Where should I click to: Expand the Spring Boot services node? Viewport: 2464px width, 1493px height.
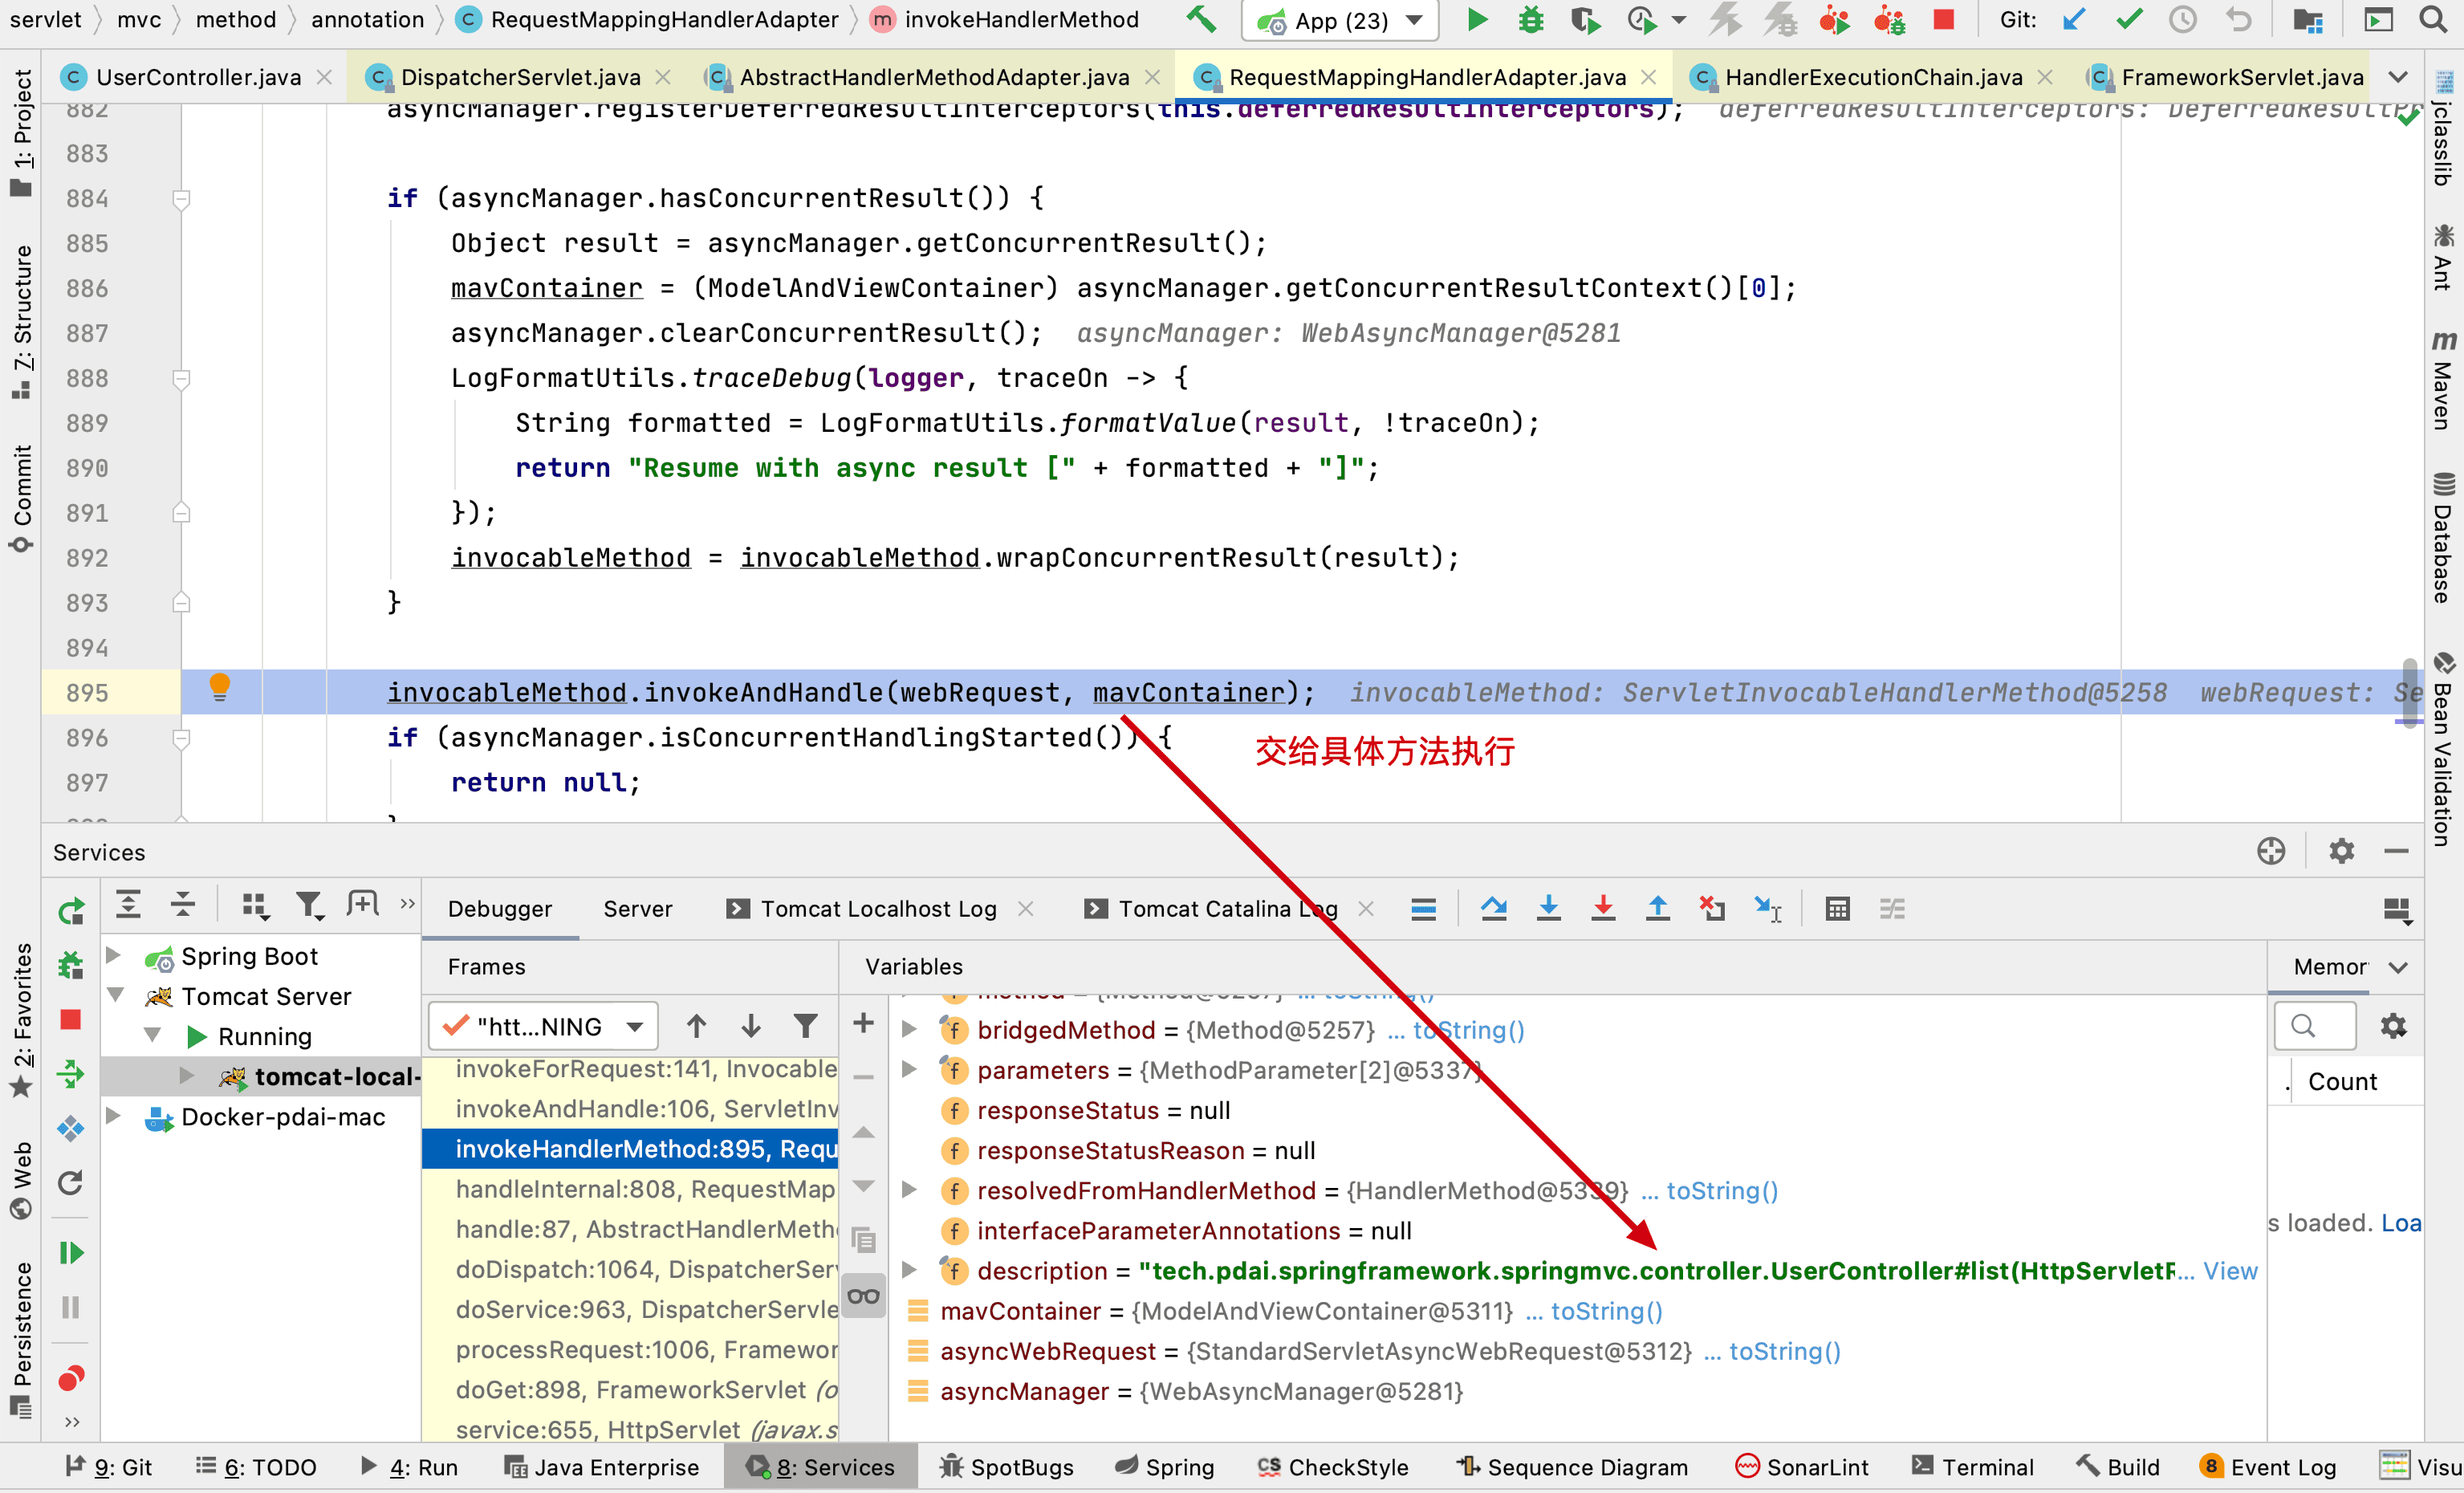[x=114, y=956]
